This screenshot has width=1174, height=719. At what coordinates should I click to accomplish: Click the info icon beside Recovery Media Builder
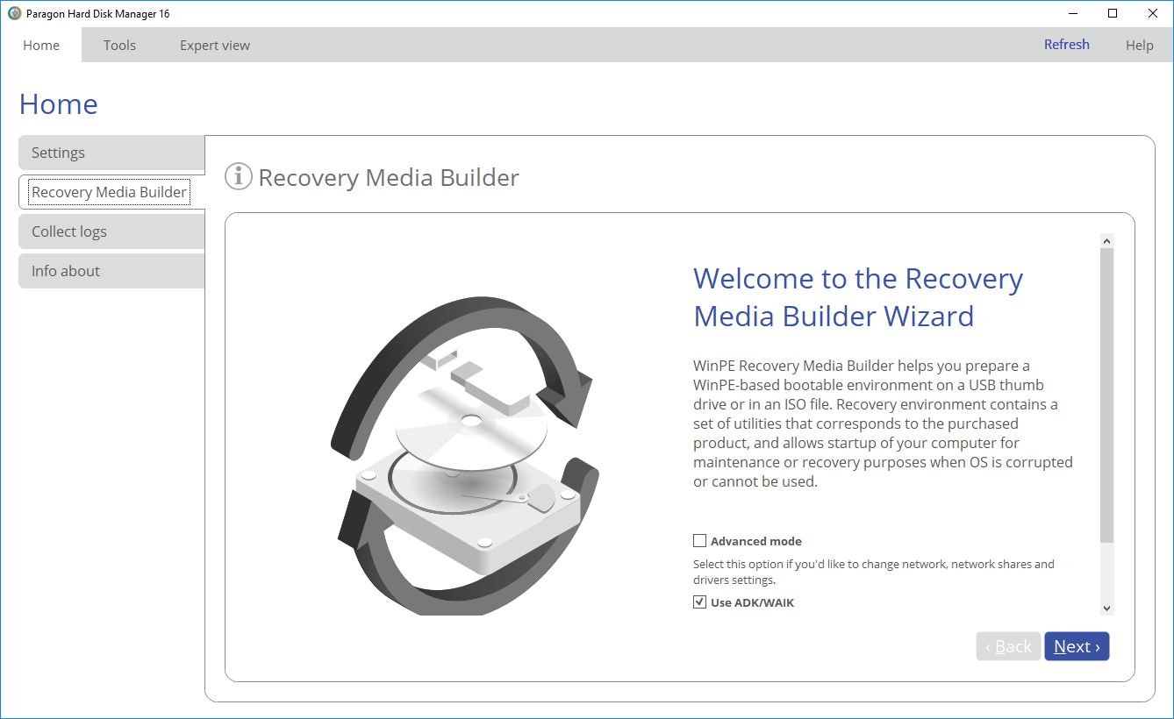tap(239, 176)
